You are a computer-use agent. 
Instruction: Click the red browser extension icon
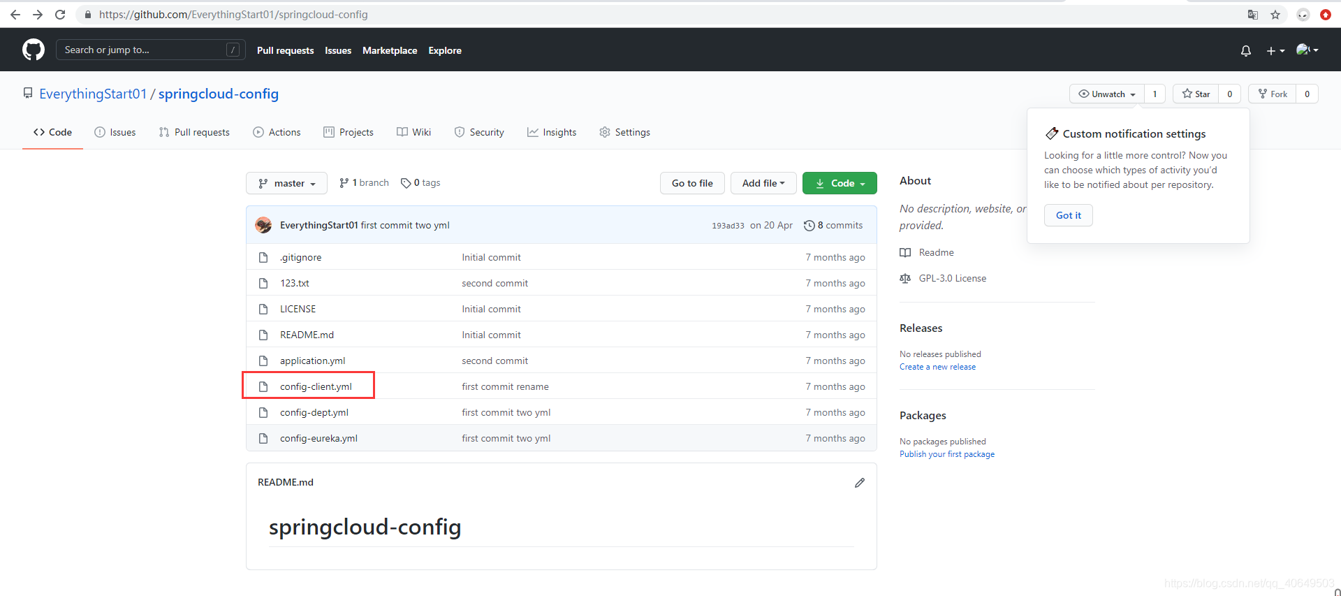(x=1326, y=14)
